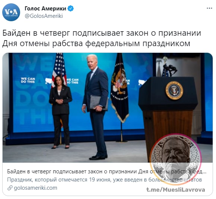Click the presidential seal on the podium
The height and width of the screenshot is (199, 216).
[x=174, y=90]
